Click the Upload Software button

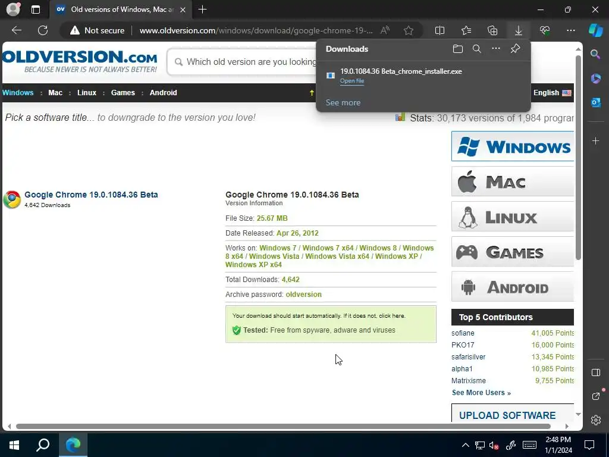(512, 414)
